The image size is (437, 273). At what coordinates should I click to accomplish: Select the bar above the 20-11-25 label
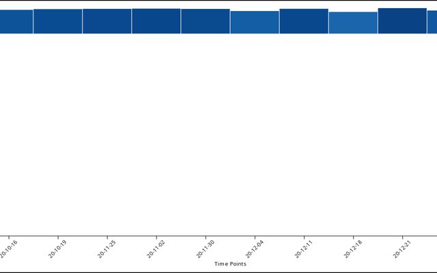107,21
